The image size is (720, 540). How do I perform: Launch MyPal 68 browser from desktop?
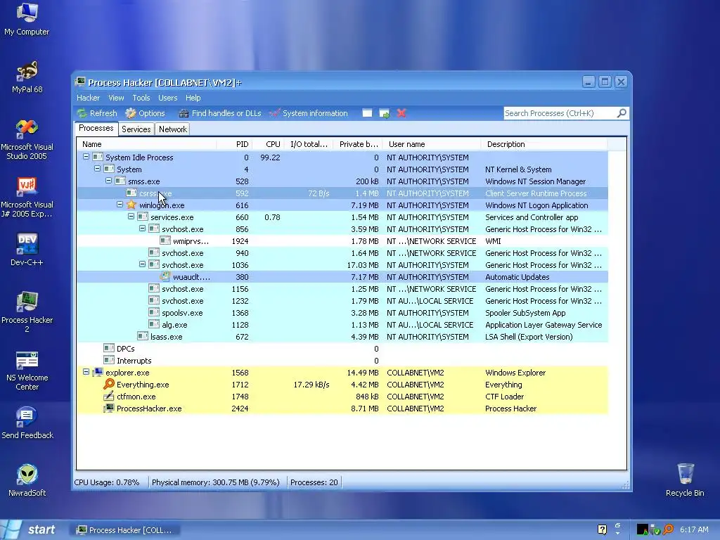click(27, 77)
